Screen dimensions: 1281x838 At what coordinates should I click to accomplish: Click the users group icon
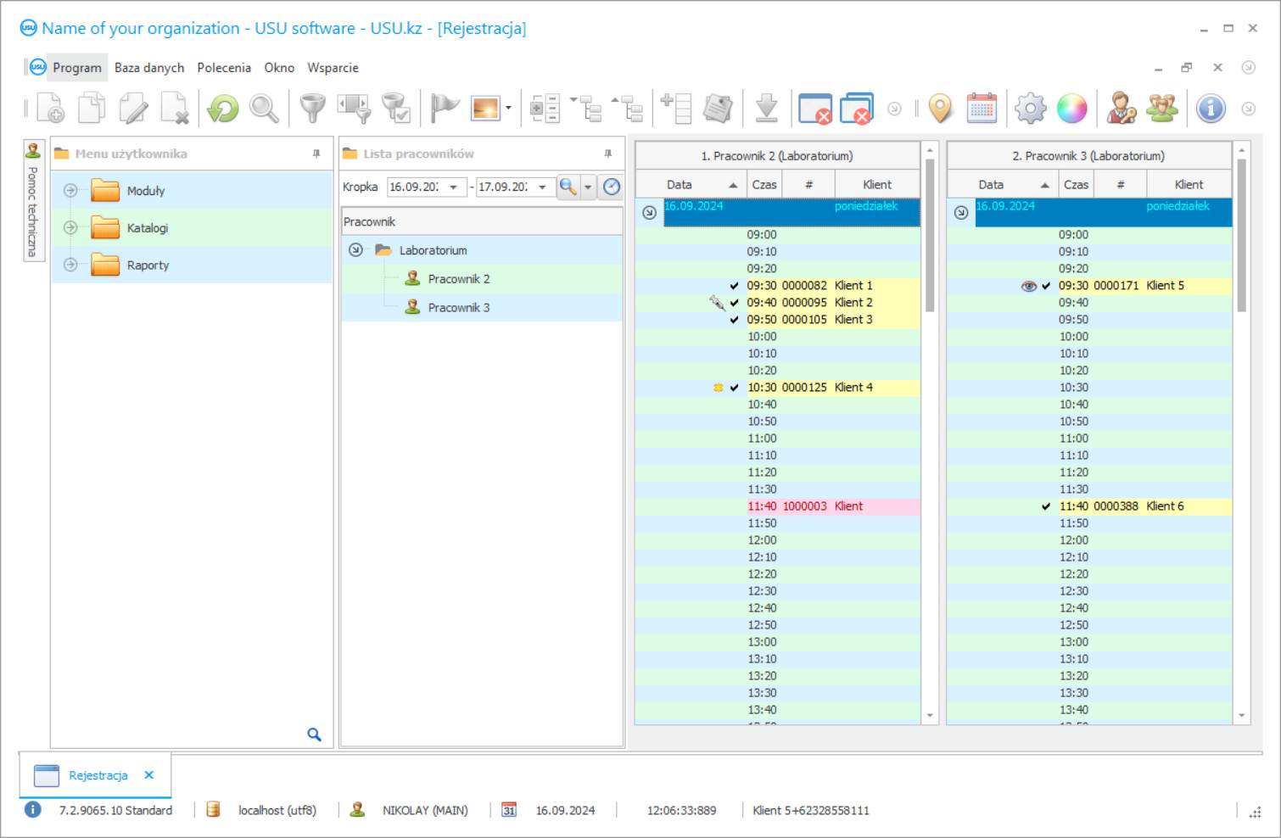[1162, 109]
